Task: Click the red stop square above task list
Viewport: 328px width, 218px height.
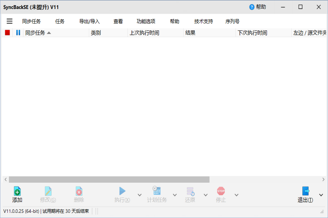Action: pyautogui.click(x=7, y=32)
